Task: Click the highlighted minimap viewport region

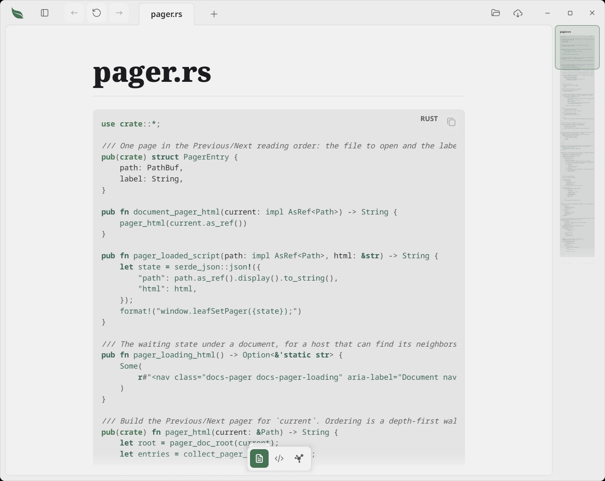Action: pos(577,47)
